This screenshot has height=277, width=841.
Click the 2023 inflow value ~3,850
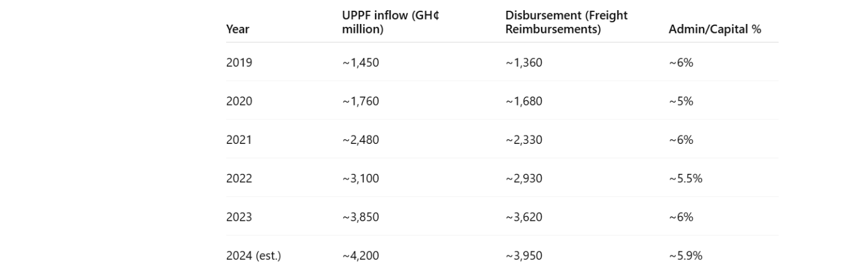tap(360, 217)
